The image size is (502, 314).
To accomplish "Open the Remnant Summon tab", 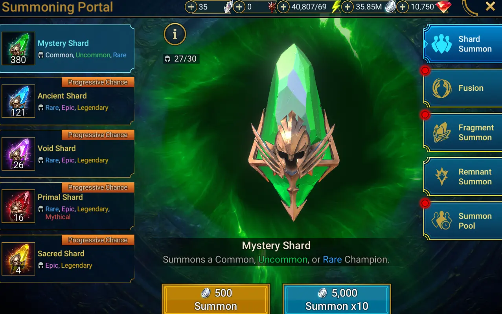I will pyautogui.click(x=463, y=176).
